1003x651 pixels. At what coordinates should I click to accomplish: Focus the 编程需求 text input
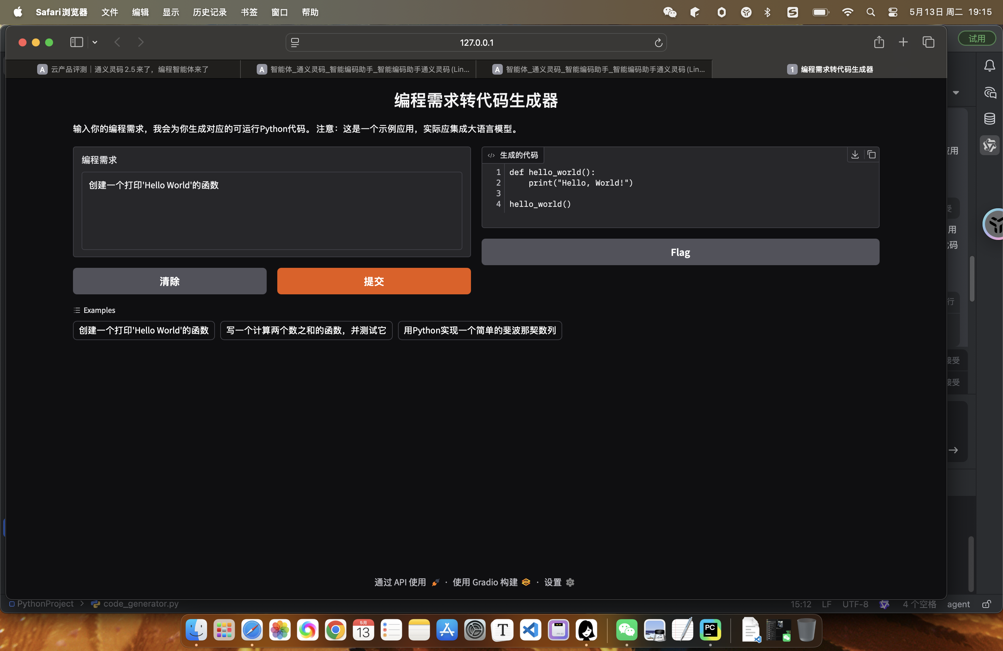[271, 210]
